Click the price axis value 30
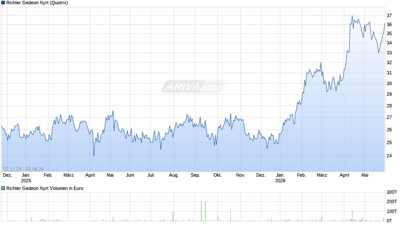 (389, 84)
